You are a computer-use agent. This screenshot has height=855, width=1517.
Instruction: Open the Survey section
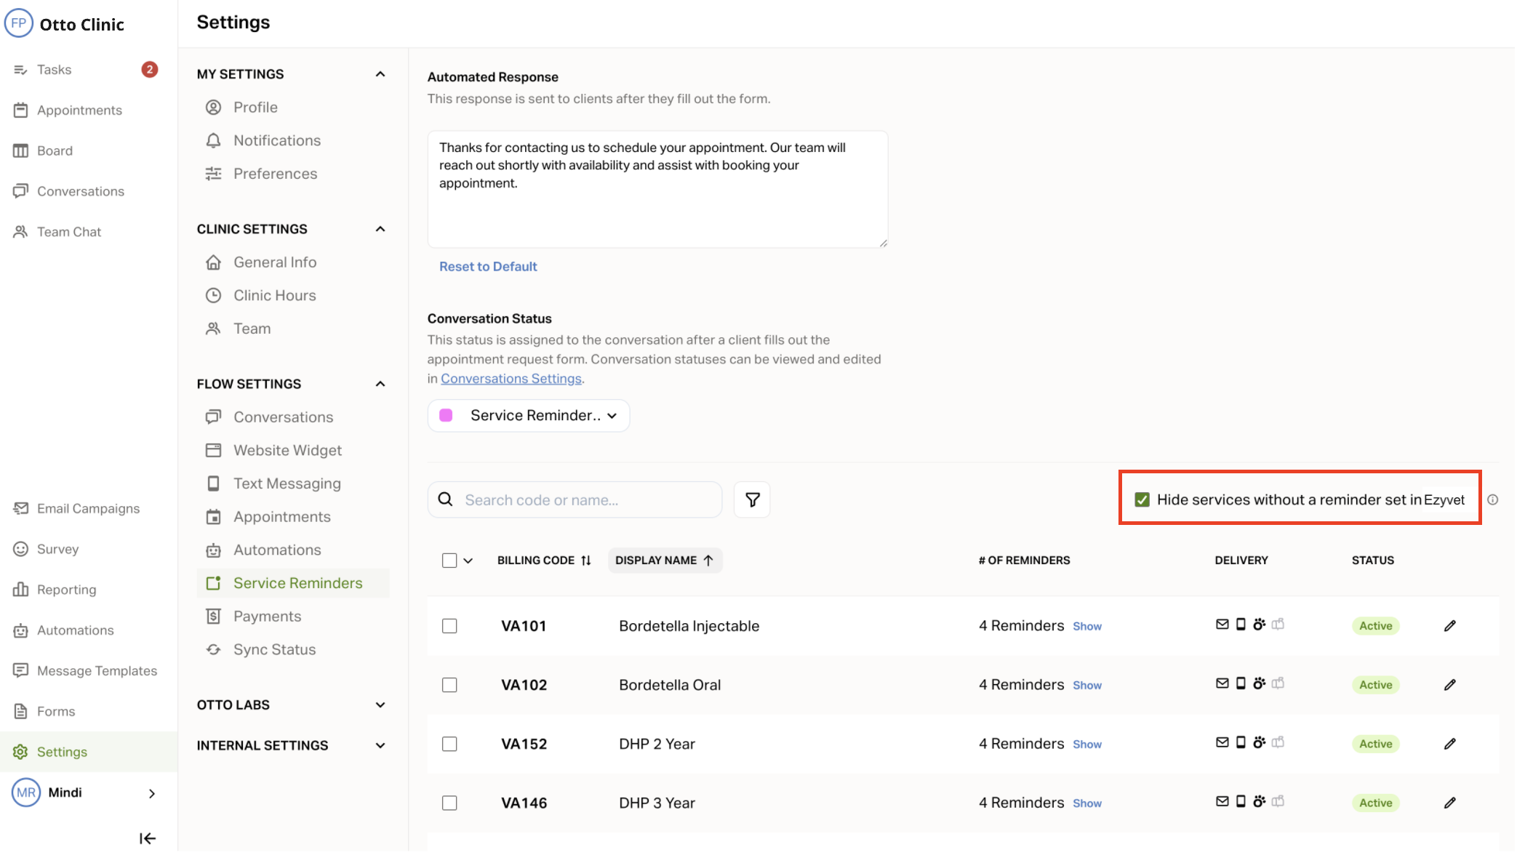(x=57, y=550)
